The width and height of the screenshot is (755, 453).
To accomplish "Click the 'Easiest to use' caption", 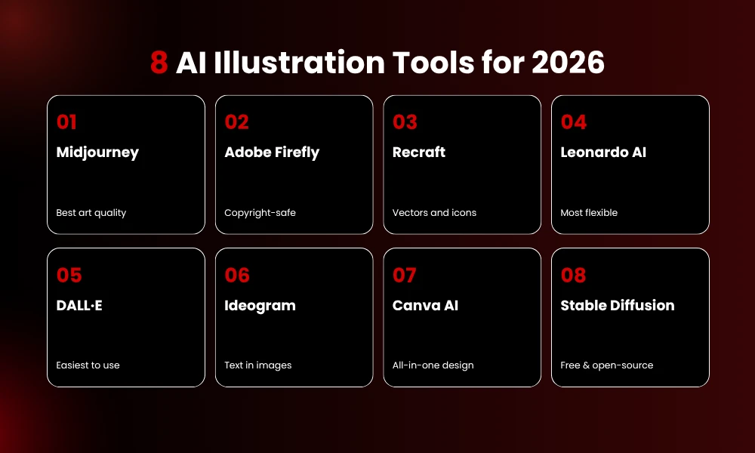I will [x=88, y=365].
